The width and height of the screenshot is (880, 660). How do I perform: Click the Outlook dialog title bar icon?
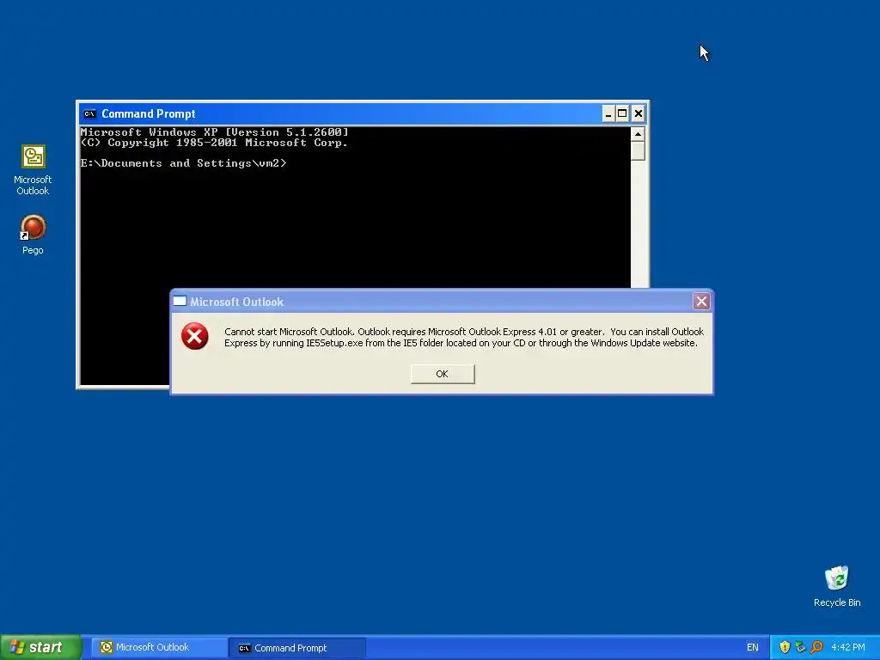(180, 302)
